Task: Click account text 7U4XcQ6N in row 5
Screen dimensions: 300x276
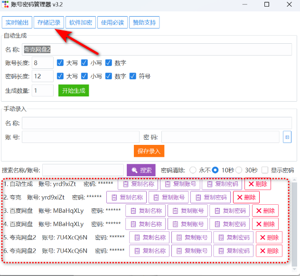Action: 72,238
